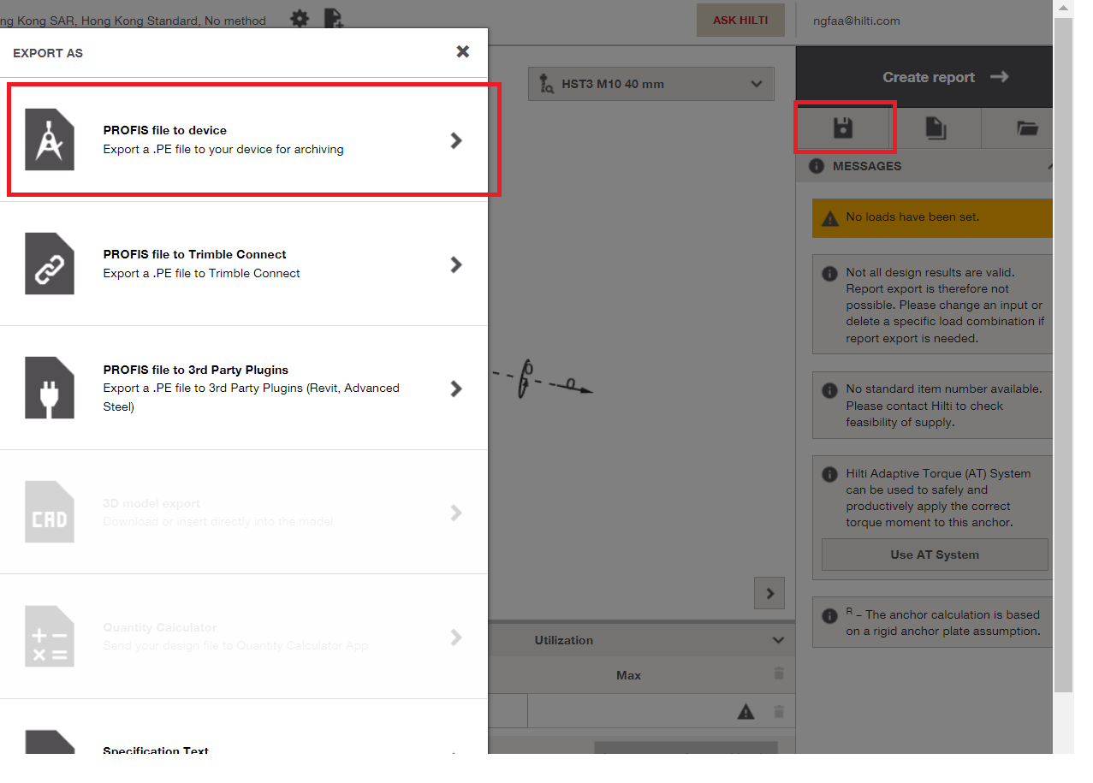Open the settings gear icon at top

click(300, 18)
